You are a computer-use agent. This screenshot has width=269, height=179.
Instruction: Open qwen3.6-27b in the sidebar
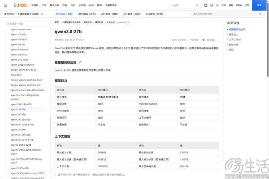[18, 114]
